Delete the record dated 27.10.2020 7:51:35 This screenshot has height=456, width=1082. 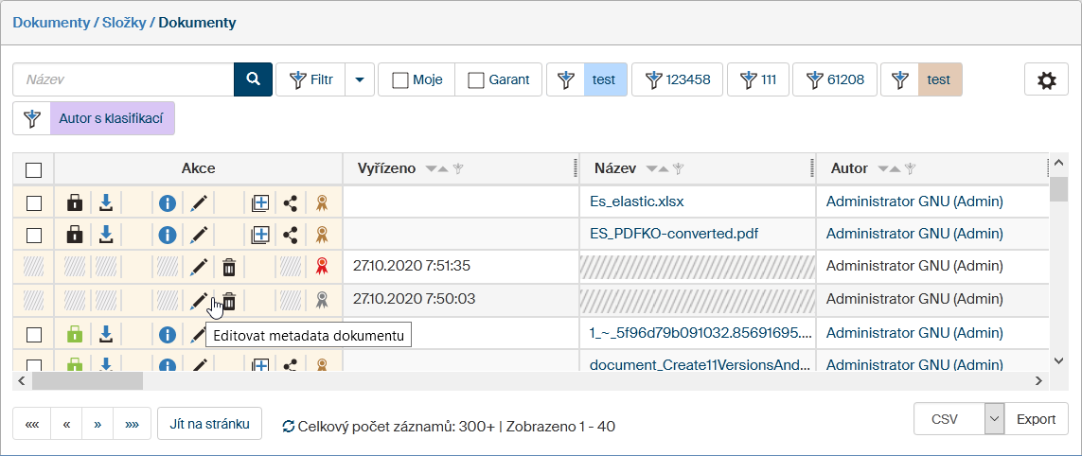228,268
